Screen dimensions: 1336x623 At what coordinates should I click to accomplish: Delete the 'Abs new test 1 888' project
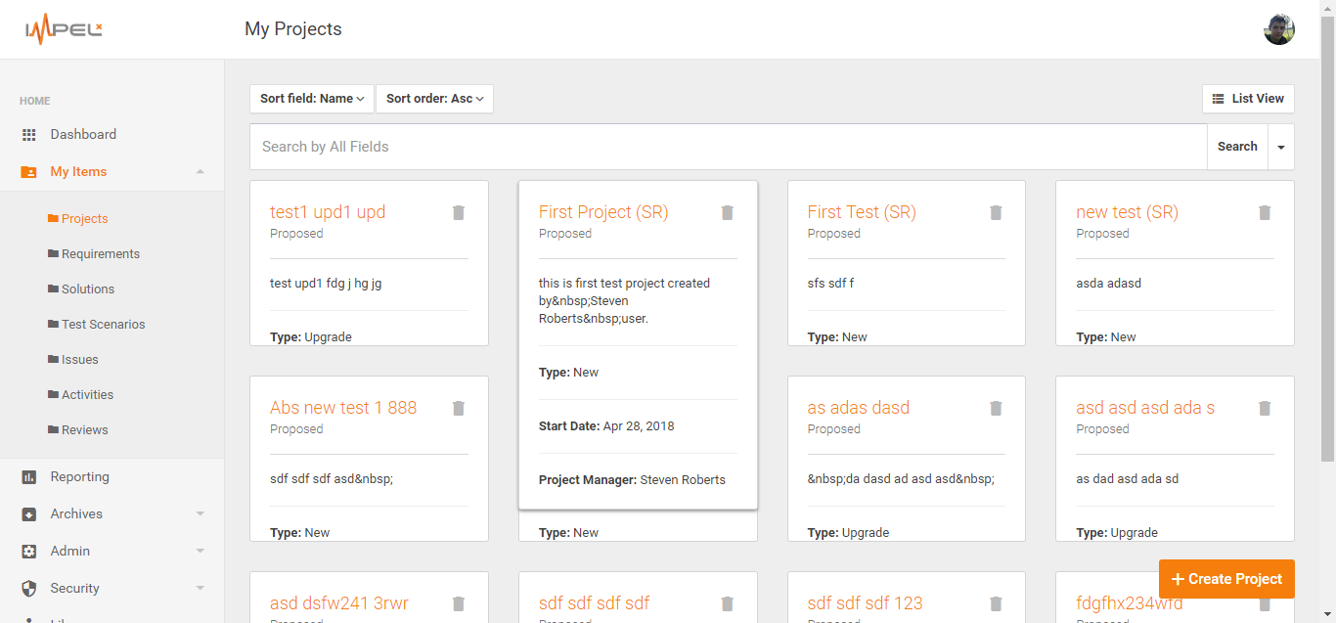pos(459,409)
